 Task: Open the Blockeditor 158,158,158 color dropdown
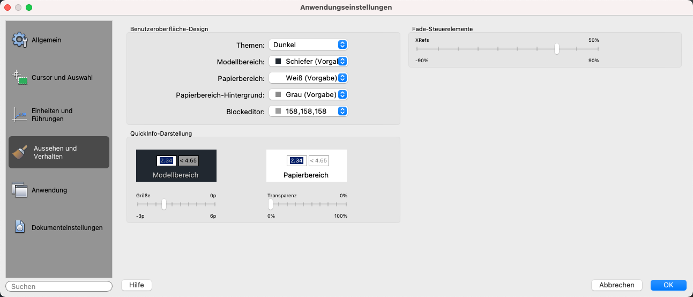(308, 111)
